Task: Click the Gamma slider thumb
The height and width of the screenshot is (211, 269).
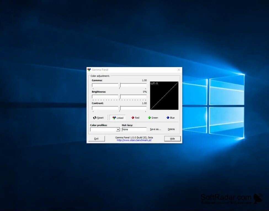Action: click(x=120, y=86)
